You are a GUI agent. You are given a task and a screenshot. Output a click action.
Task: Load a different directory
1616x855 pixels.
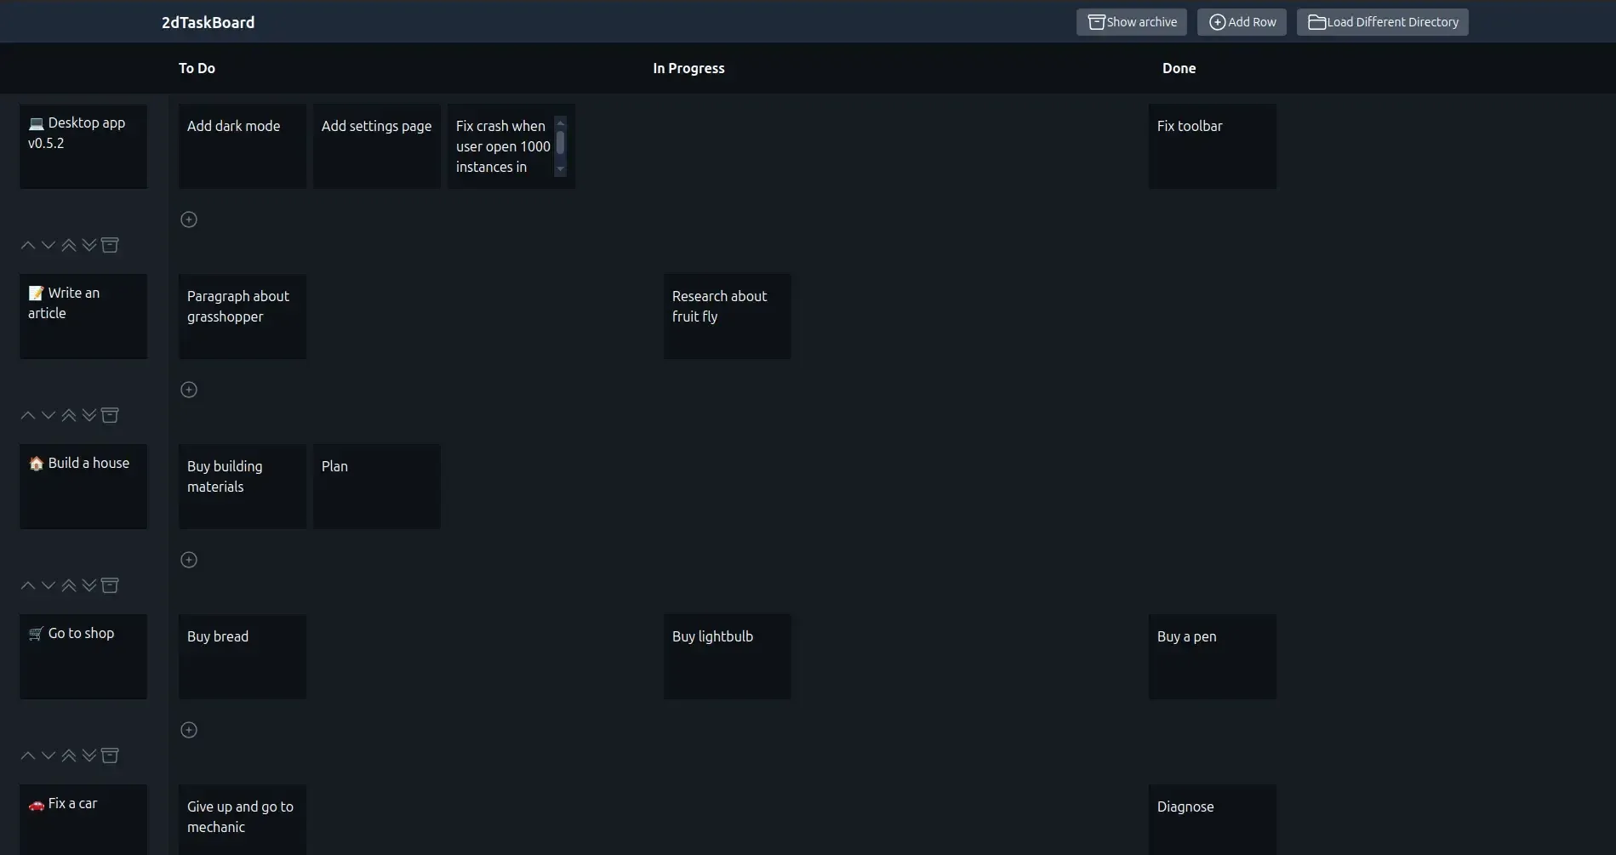pyautogui.click(x=1382, y=21)
